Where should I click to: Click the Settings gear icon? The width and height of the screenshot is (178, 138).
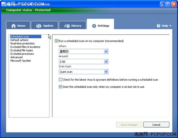point(94,26)
